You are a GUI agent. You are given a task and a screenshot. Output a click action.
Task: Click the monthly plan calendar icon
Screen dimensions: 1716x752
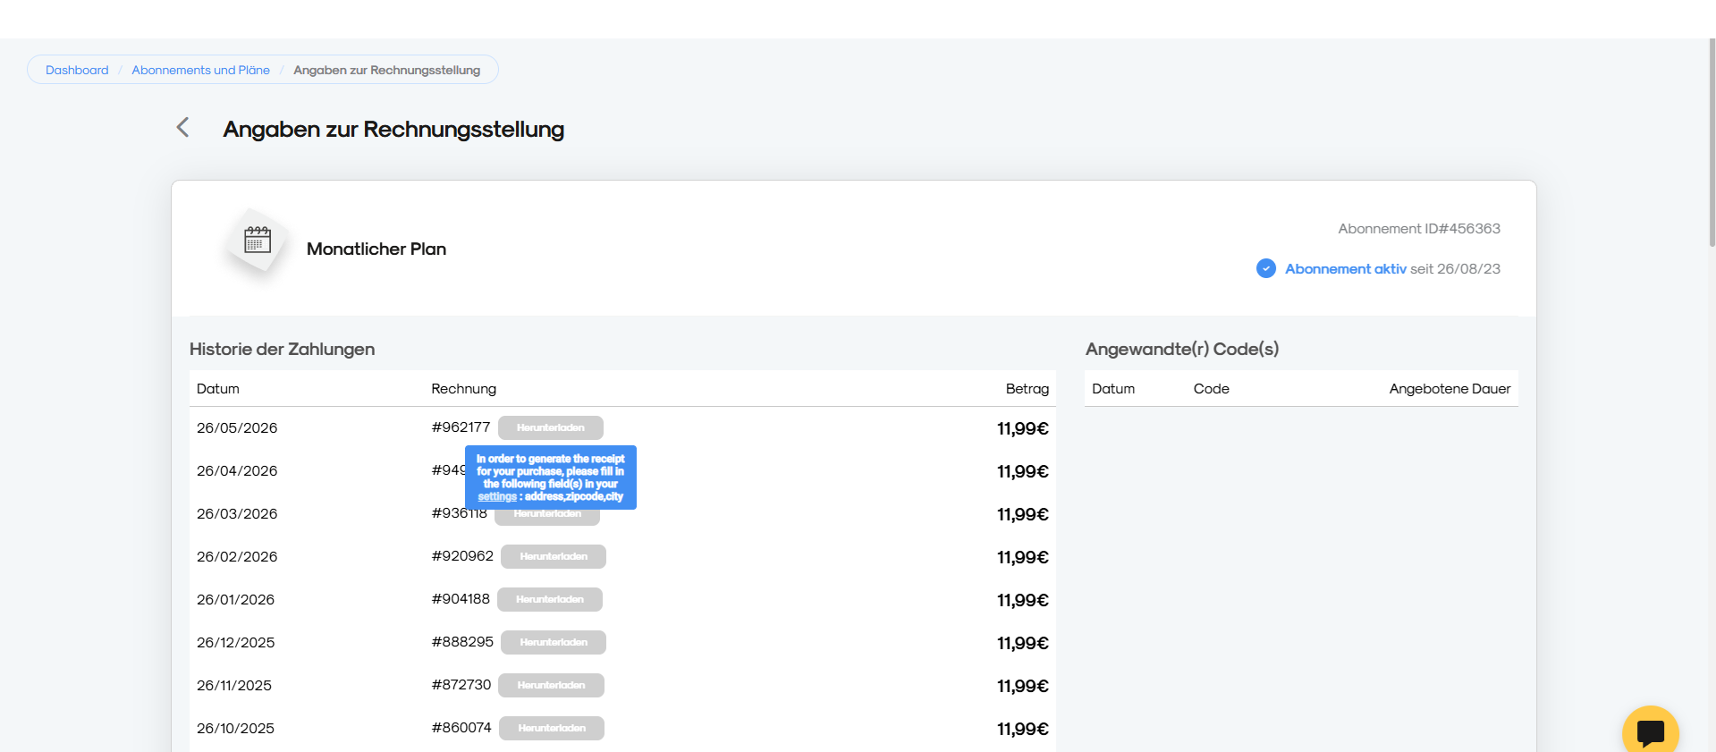click(x=258, y=240)
